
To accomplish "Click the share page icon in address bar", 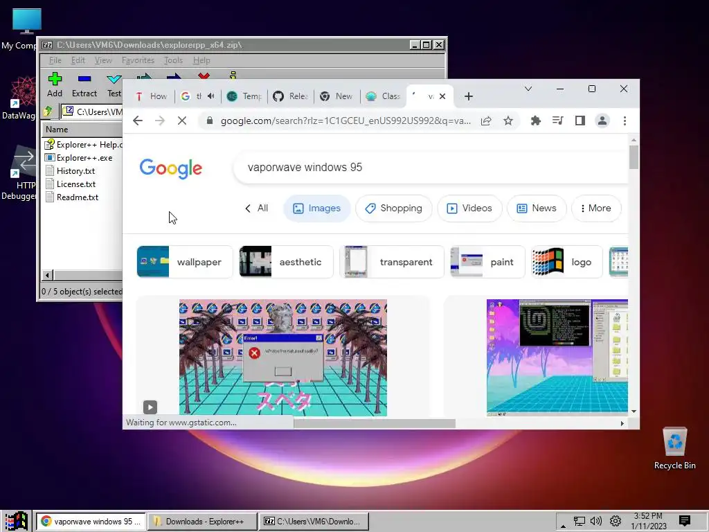I will click(x=486, y=121).
